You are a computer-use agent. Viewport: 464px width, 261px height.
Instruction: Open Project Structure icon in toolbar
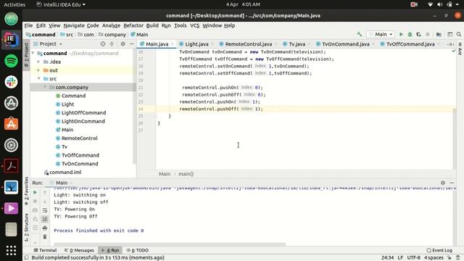[439, 34]
